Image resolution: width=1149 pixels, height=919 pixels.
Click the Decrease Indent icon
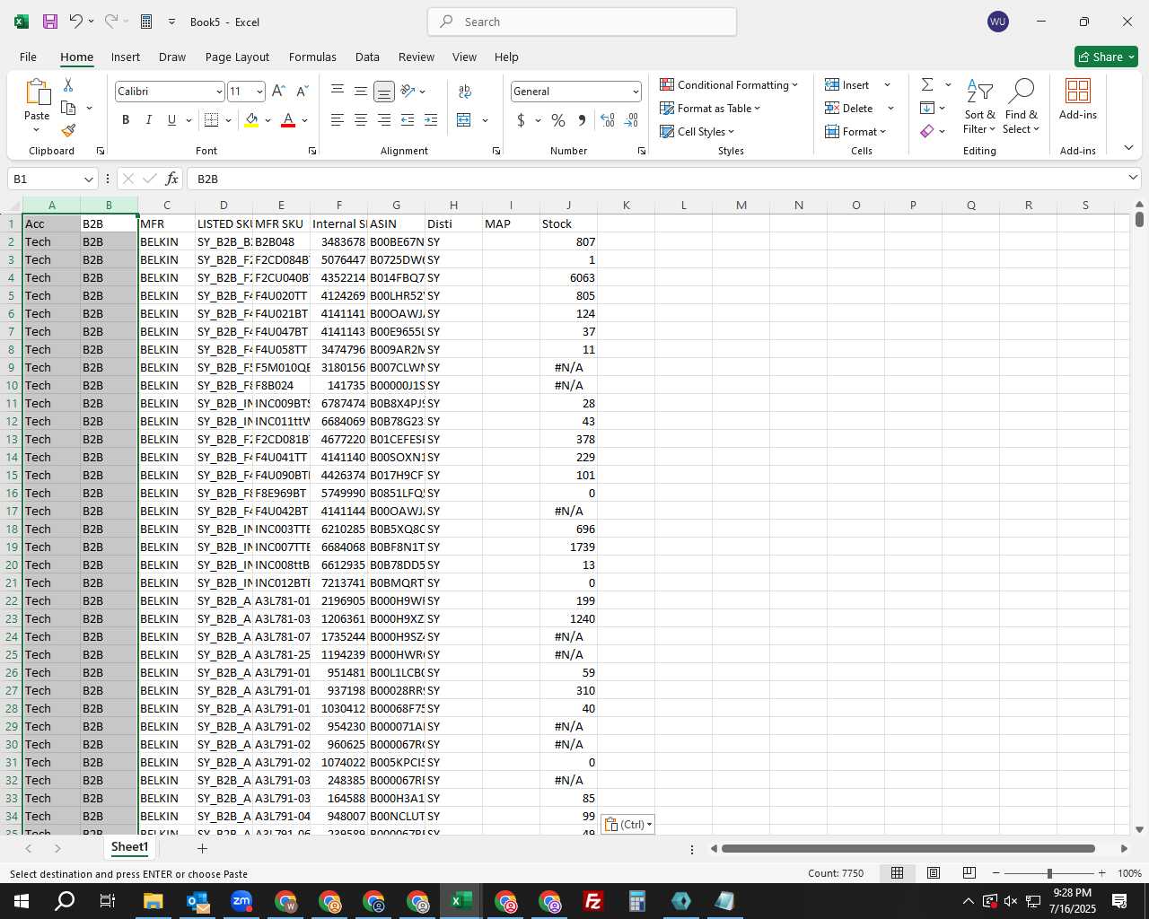[x=408, y=120]
